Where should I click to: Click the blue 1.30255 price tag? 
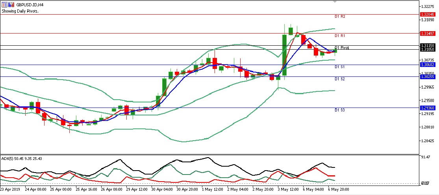click(x=428, y=76)
